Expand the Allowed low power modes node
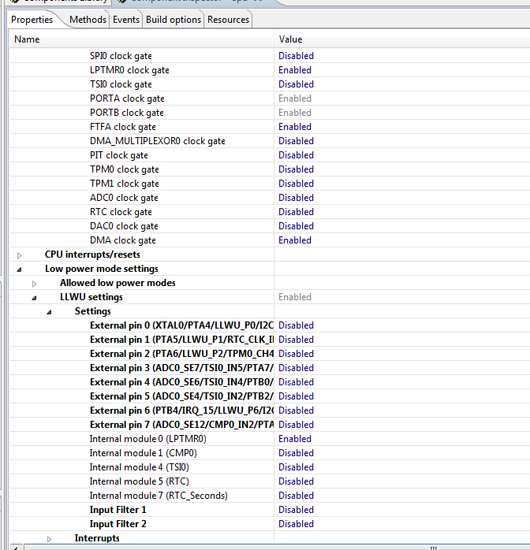This screenshot has width=530, height=550. click(34, 284)
